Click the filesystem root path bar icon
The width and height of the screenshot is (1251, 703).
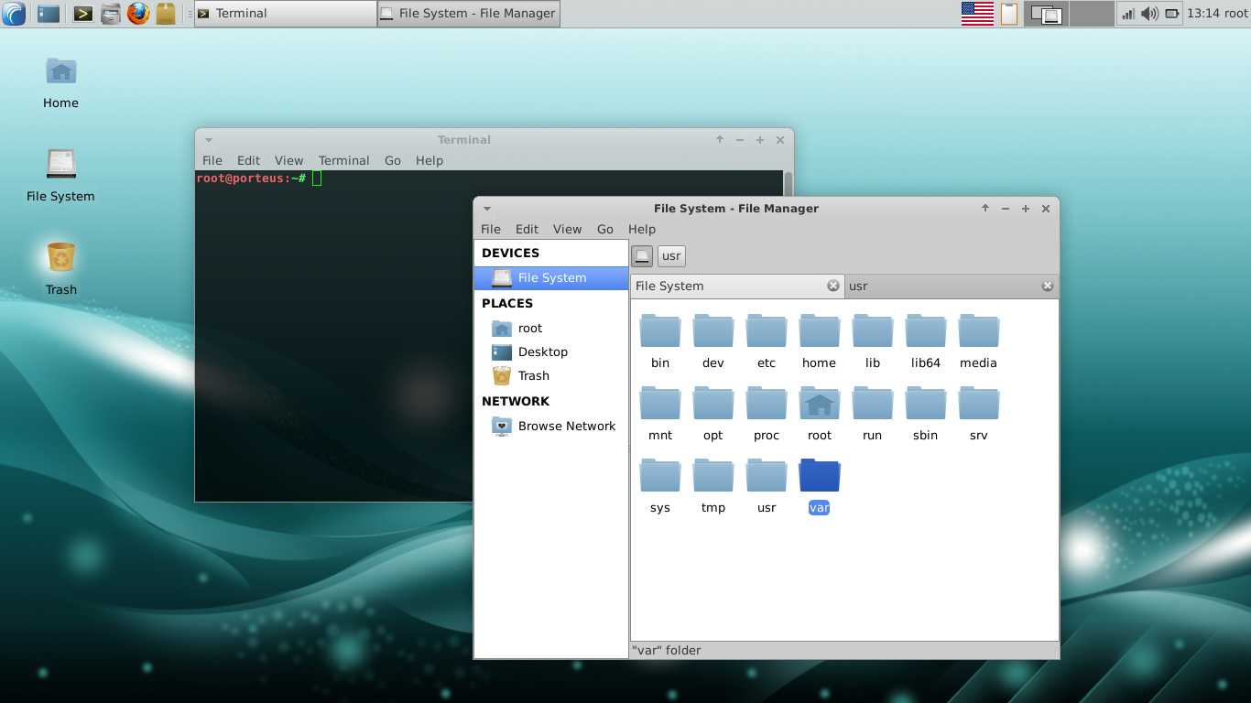coord(642,256)
